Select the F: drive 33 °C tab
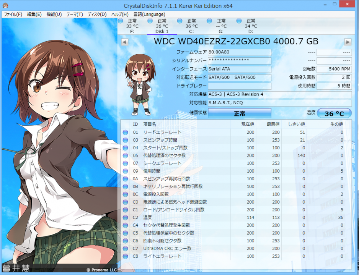The width and height of the screenshot is (359, 275). 132,26
